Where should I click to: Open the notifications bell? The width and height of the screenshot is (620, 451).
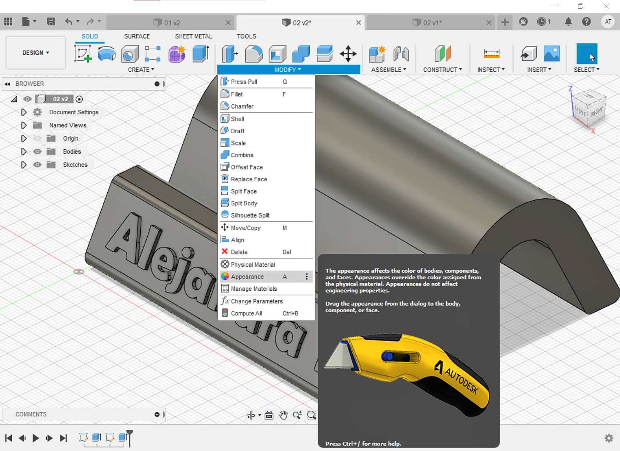point(568,21)
